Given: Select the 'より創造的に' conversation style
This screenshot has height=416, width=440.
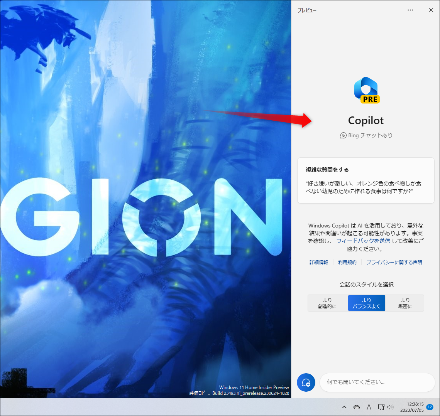Looking at the screenshot, I should [327, 303].
